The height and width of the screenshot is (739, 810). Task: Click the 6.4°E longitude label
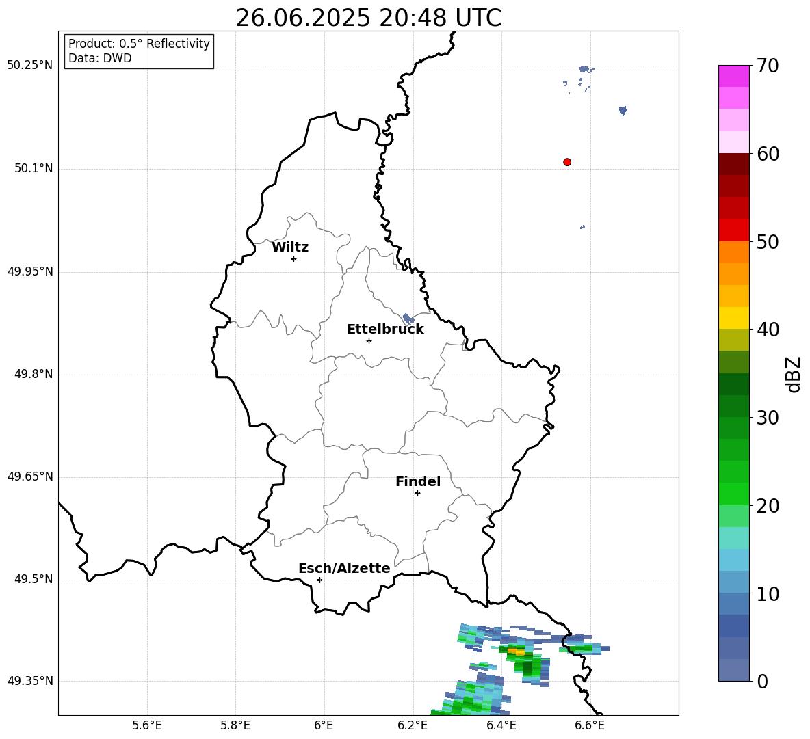(x=501, y=725)
